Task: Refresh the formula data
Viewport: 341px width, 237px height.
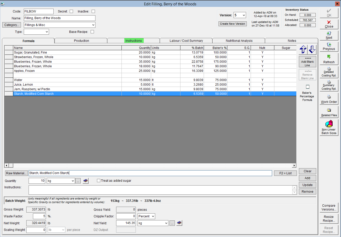Action: pyautogui.click(x=329, y=59)
